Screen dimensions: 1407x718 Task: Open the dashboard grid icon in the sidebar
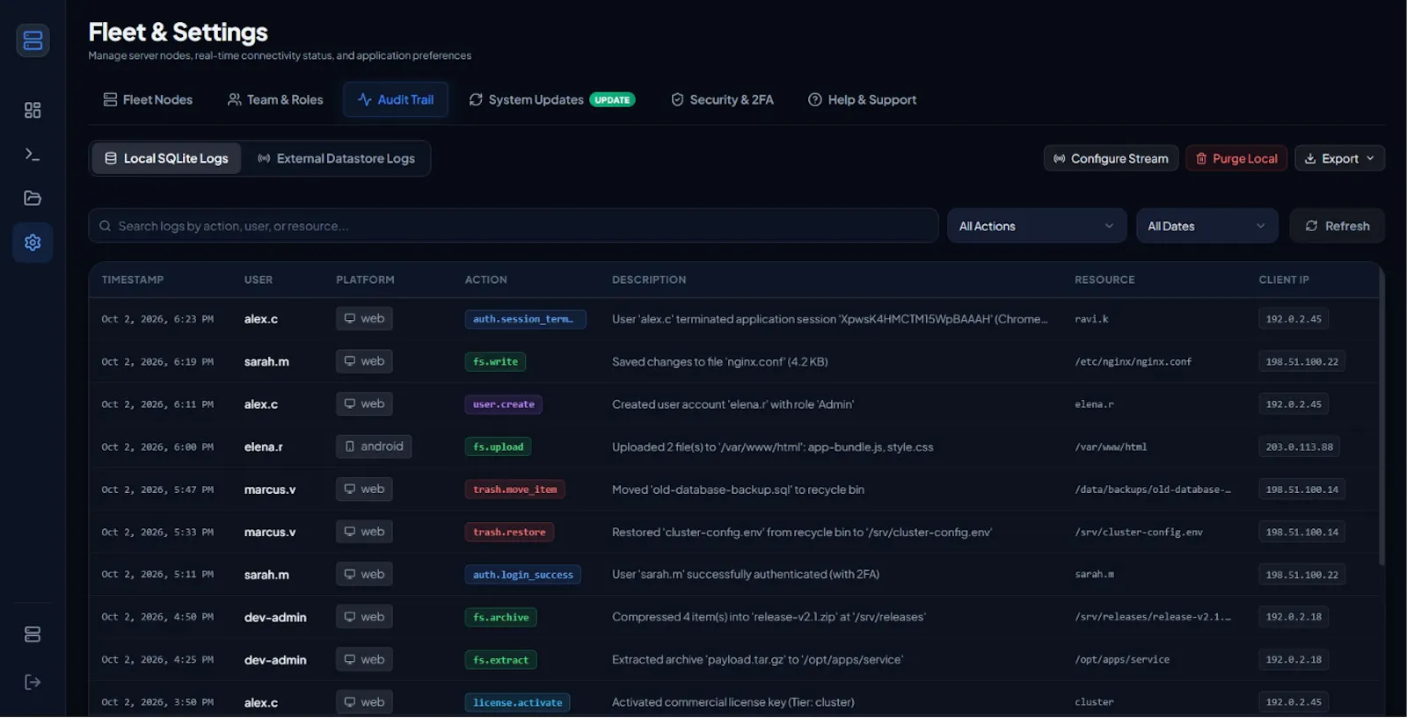[x=33, y=110]
